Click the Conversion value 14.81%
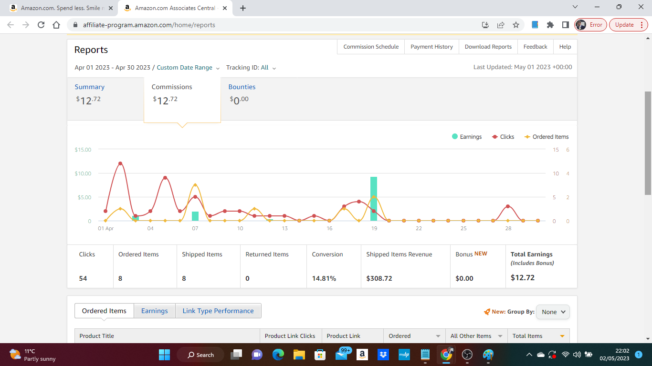Screen dimensions: 652x366 coord(324,278)
